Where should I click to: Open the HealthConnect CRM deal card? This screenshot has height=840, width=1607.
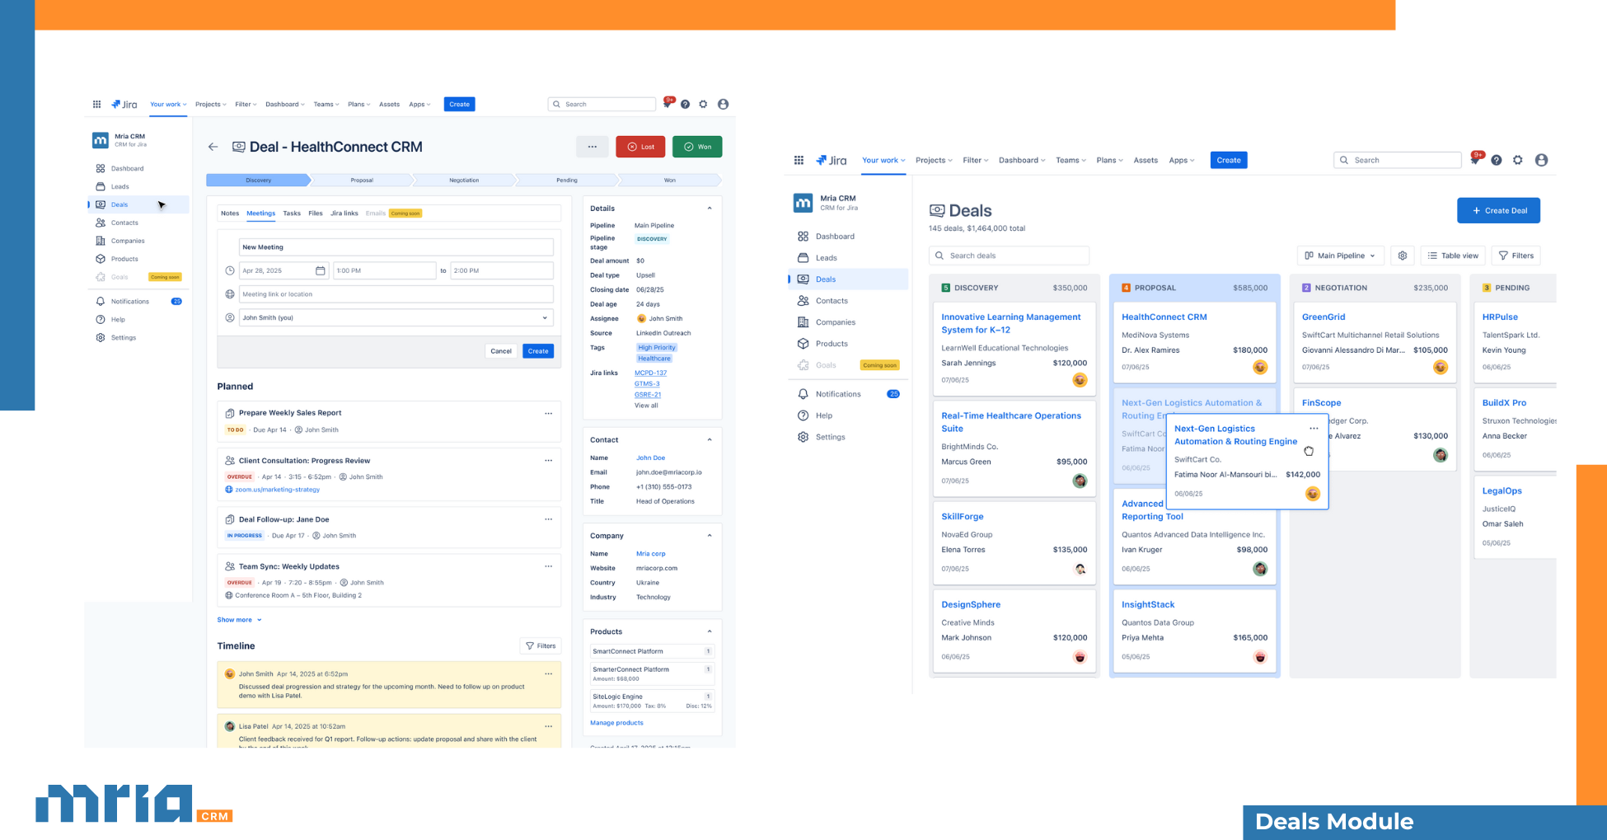pyautogui.click(x=1194, y=342)
